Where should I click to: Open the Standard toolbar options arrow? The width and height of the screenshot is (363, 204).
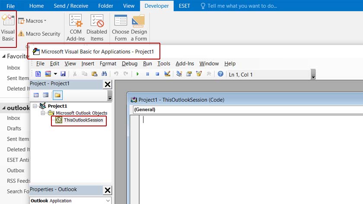click(x=313, y=74)
